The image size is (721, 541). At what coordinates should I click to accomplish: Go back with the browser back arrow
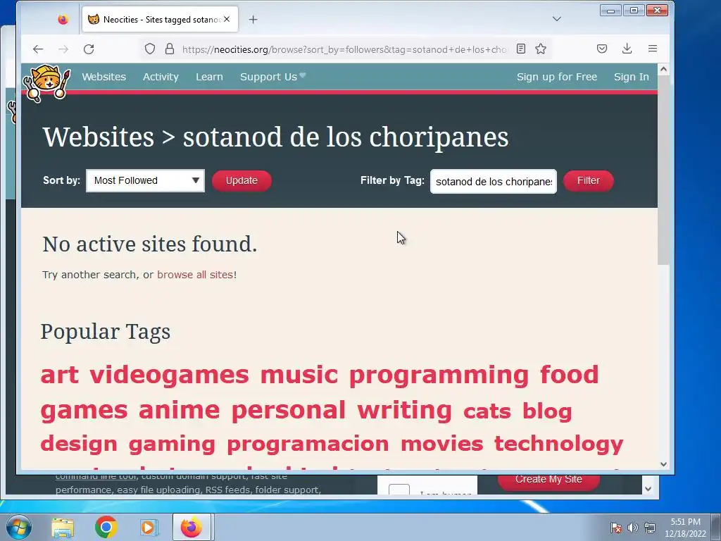point(38,49)
